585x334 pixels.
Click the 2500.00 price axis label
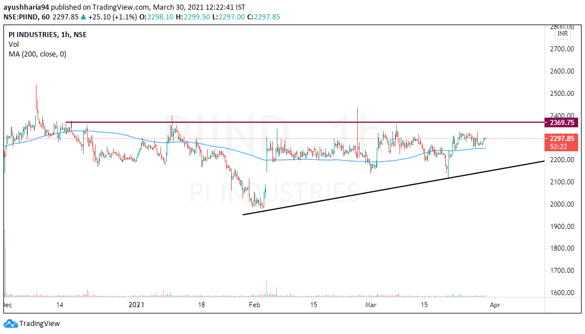[562, 93]
